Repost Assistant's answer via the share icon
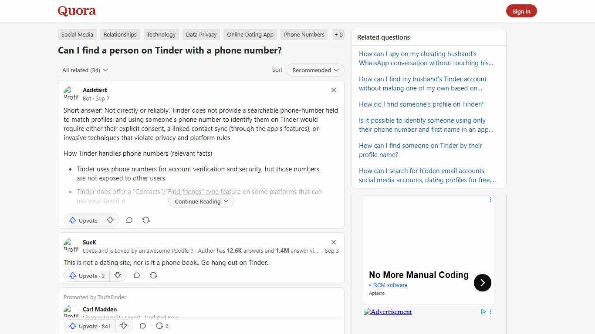The image size is (595, 334). coord(146,220)
